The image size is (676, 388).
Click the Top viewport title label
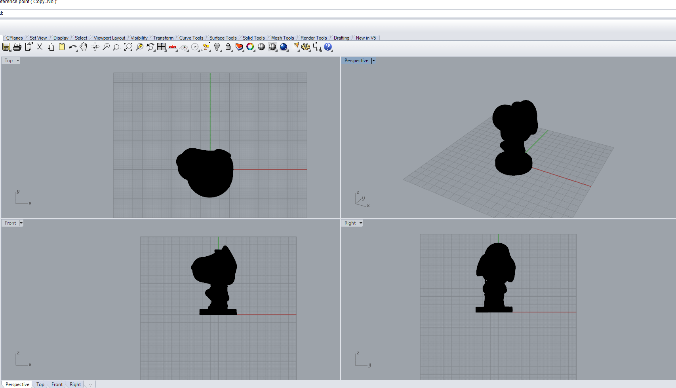9,61
